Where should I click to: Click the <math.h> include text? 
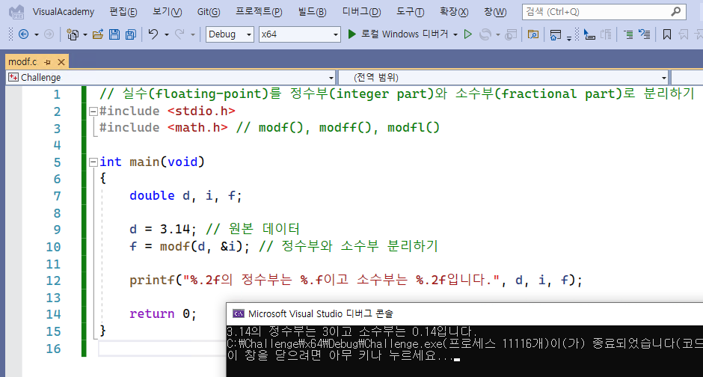pos(197,128)
